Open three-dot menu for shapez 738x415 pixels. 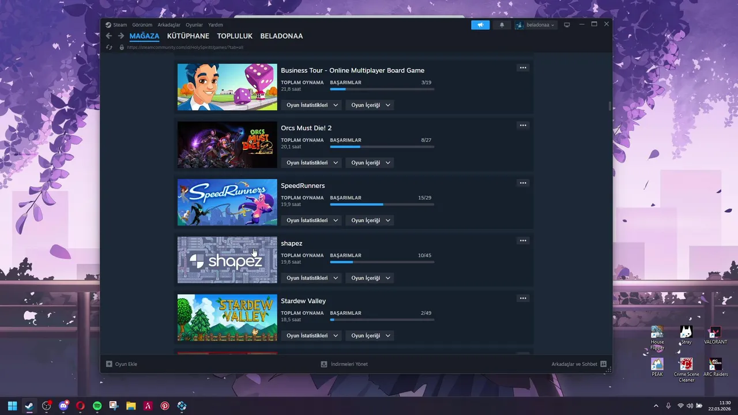[x=523, y=240]
